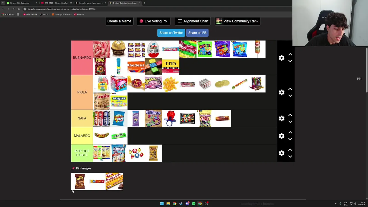Select the Pirulin image in PIOLA
This screenshot has height=207, width=368.
click(x=101, y=101)
